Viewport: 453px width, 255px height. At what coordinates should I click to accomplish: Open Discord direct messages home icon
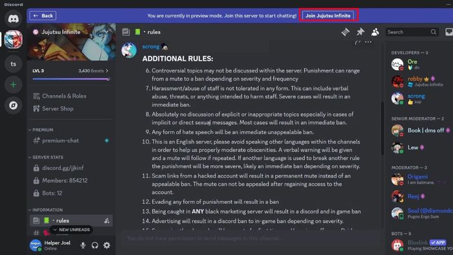14,19
